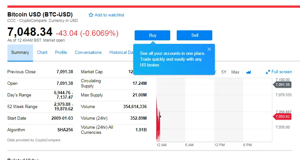This screenshot has width=300, height=160.
Task: Click the Start Date 2009-01-03 value
Action: (x=62, y=118)
